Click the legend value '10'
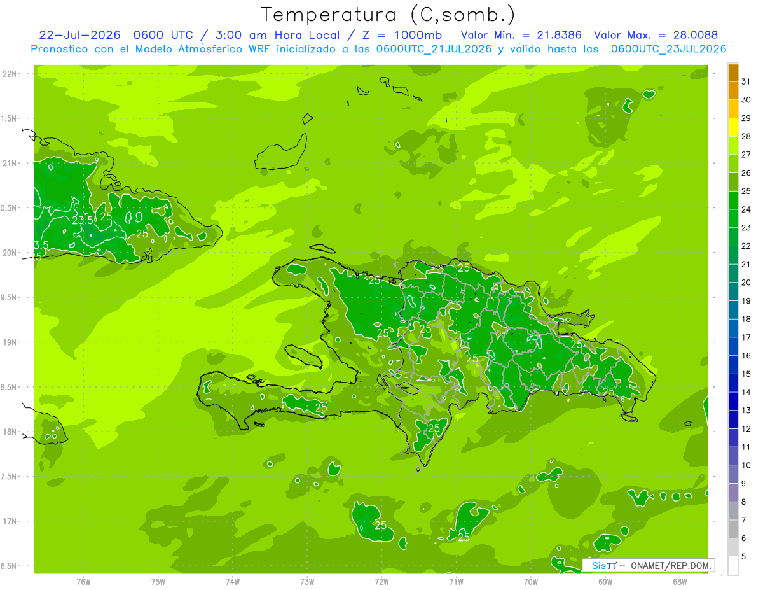 [x=746, y=465]
